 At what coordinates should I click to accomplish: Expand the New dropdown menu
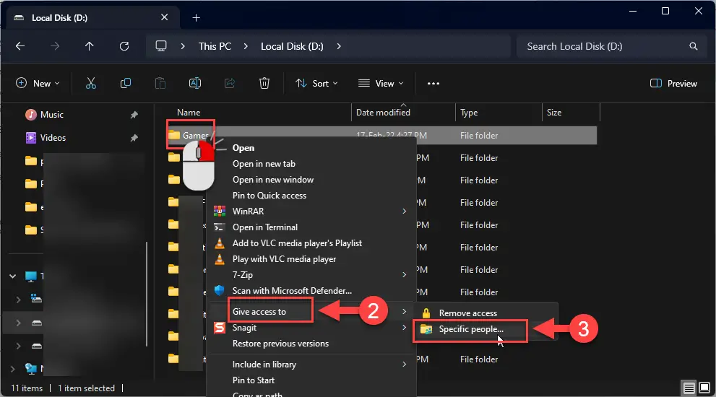click(x=38, y=83)
